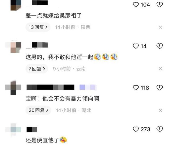This screenshot has height=146, width=170.
Task: Open avatar of the 吴彦祖 commenter
Action: click(16, 5)
